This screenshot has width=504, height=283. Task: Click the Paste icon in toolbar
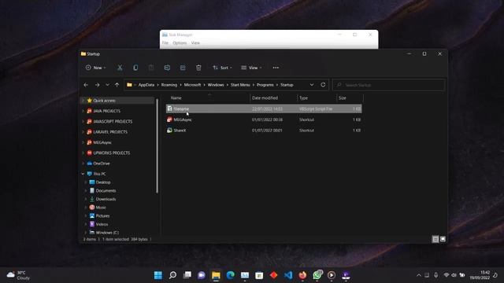151,68
